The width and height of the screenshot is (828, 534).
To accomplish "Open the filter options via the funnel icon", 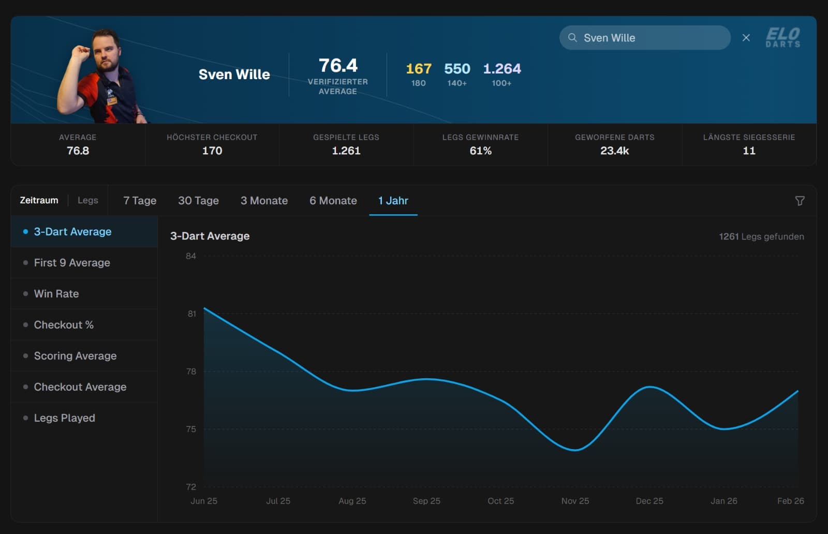I will [x=800, y=200].
